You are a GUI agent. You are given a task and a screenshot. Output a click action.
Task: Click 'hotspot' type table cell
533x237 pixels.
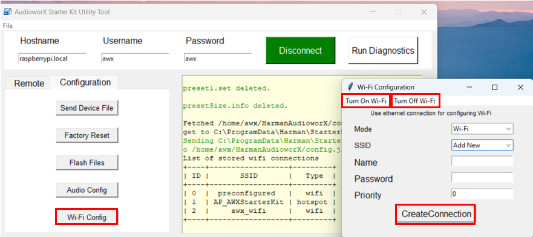[312, 202]
